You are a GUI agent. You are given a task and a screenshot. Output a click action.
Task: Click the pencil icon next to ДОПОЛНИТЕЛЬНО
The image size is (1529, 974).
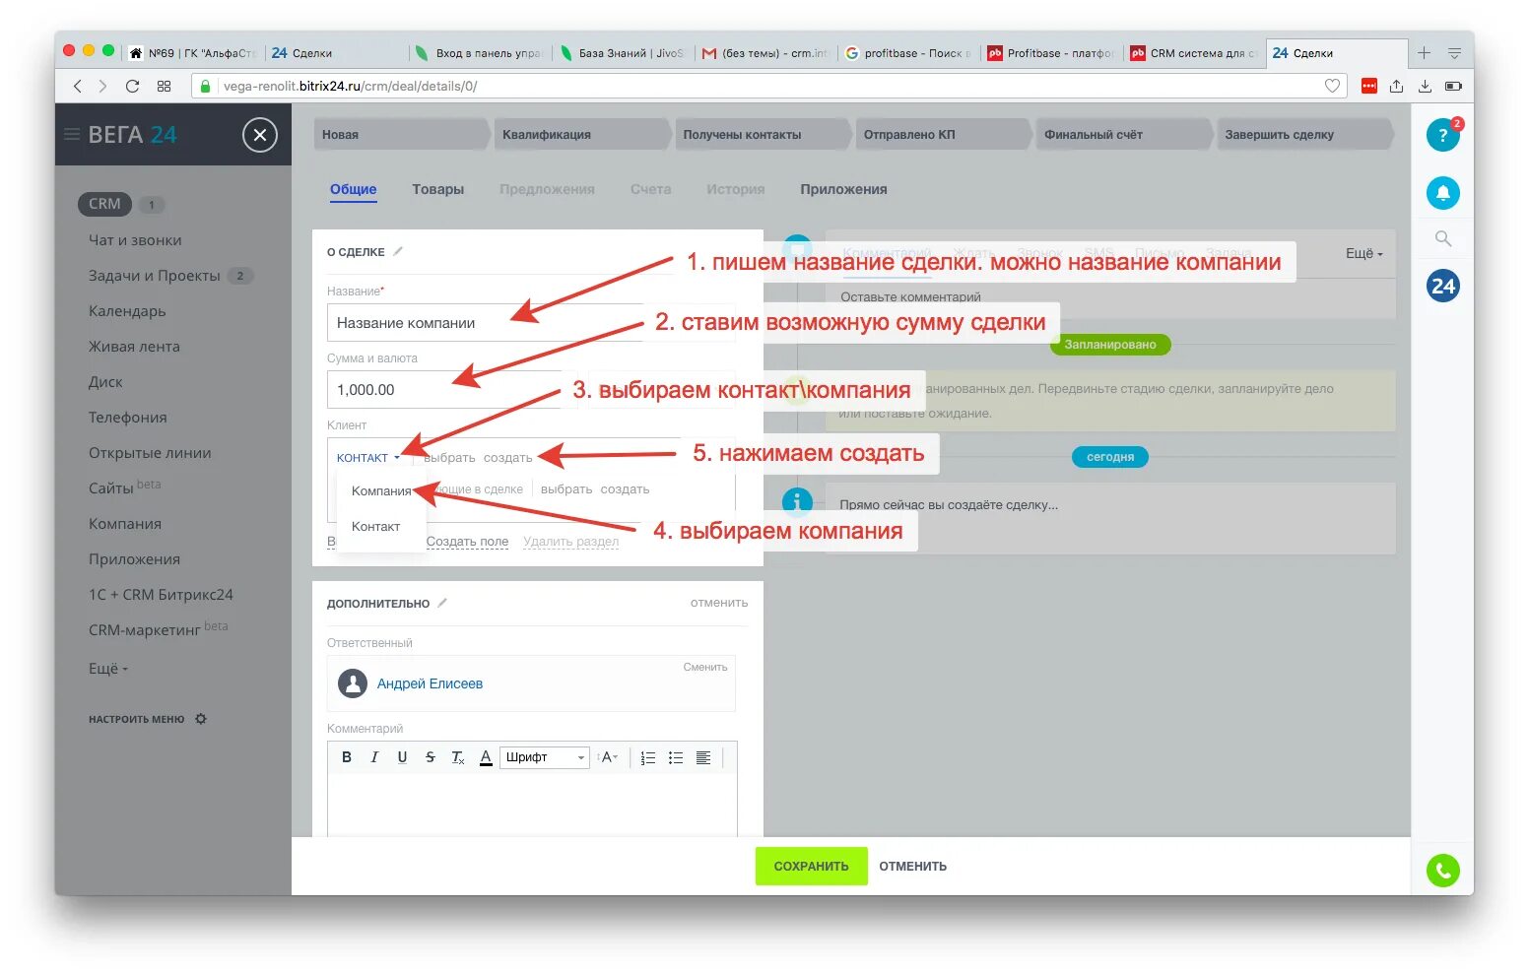pos(442,603)
